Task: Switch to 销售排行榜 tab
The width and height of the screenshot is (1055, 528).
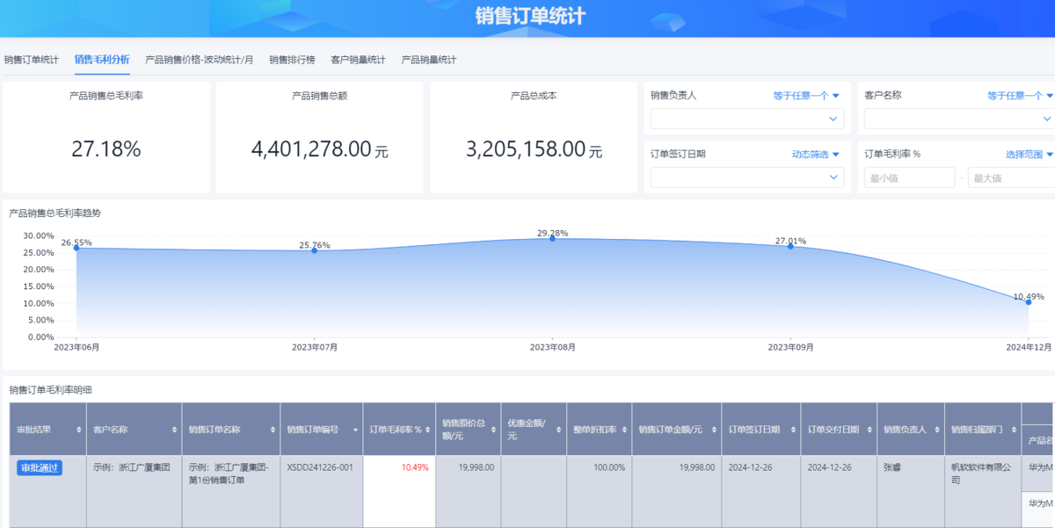Action: click(291, 60)
